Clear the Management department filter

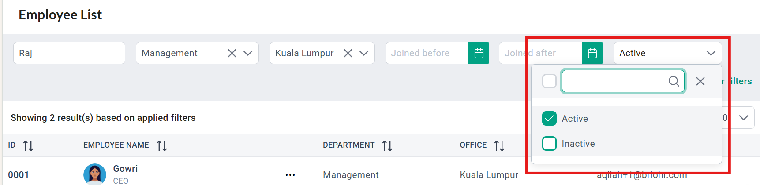[x=232, y=53]
